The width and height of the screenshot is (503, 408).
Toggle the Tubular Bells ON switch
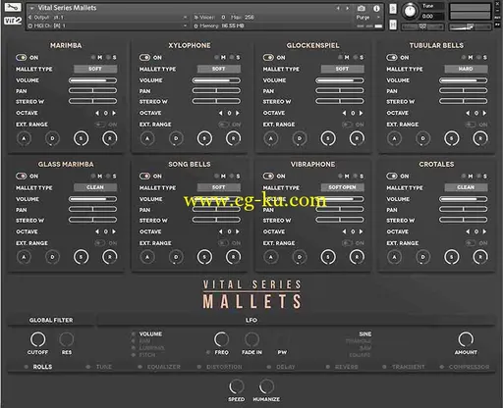(392, 58)
